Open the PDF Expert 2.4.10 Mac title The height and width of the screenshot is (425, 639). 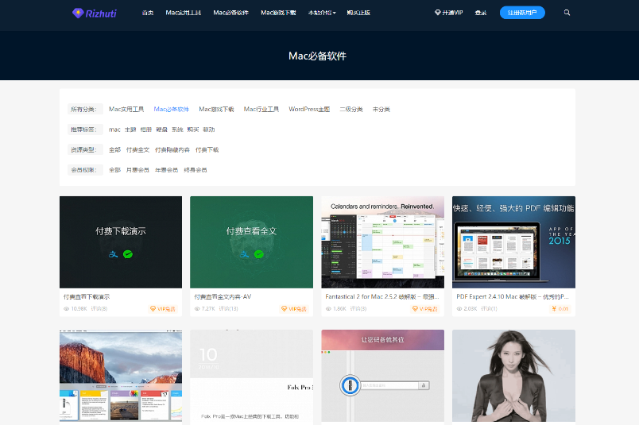click(513, 296)
